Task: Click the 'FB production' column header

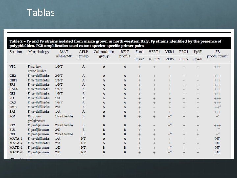Action: click(218, 54)
